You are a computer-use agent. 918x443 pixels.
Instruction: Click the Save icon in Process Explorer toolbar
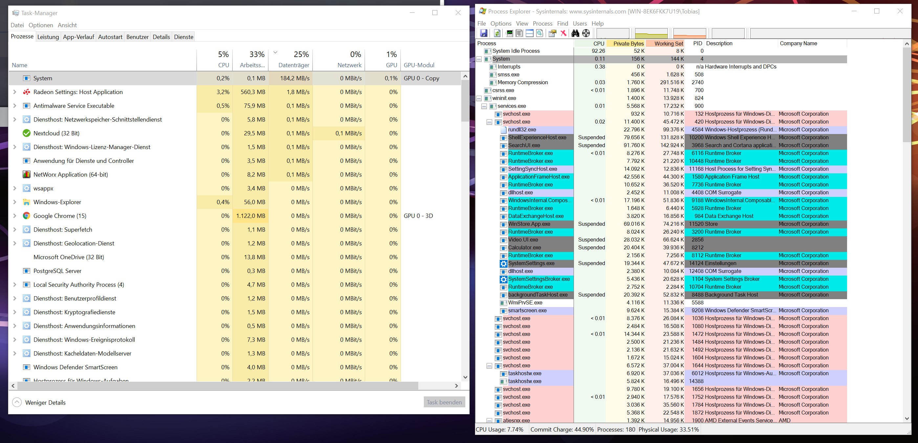click(x=484, y=33)
